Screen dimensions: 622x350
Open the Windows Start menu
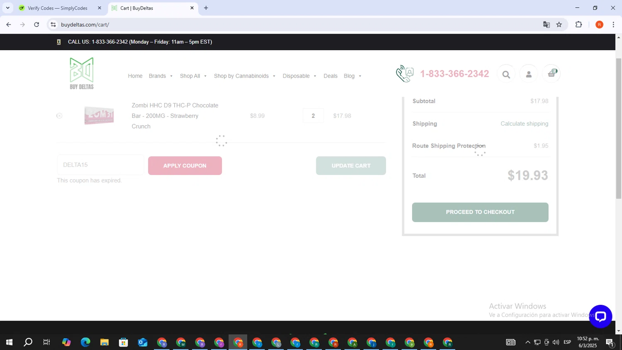[9, 342]
